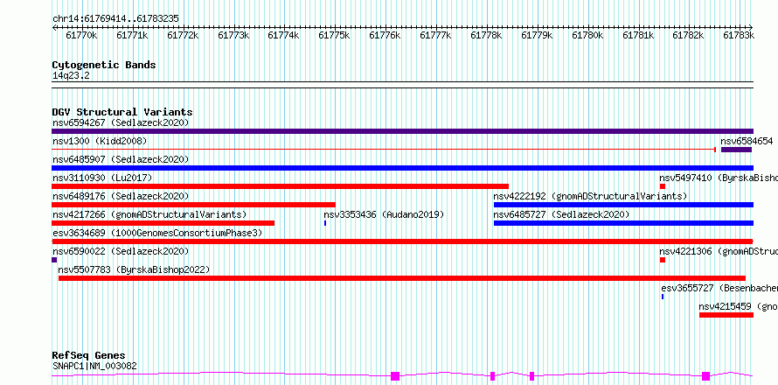Open esv3634689 (1000GenomesConsortiumPhase3) label
778x385 pixels.
coord(157,233)
